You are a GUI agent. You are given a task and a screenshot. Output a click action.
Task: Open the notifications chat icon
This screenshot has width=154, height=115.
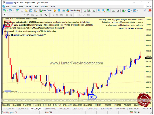pyautogui.click(x=149, y=11)
